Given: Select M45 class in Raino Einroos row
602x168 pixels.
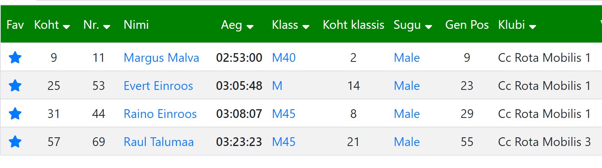Looking at the screenshot, I should [284, 114].
